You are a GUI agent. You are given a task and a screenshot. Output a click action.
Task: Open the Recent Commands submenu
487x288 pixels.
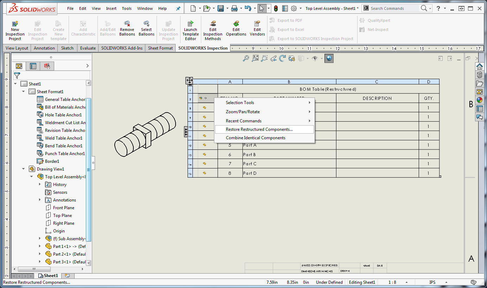click(264, 121)
